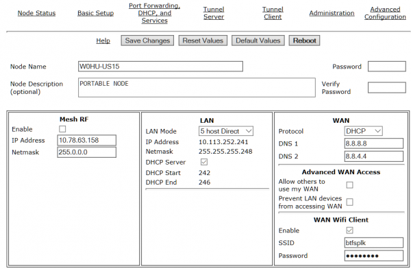
Task: Click DHCP Start value 242
Action: click(204, 173)
